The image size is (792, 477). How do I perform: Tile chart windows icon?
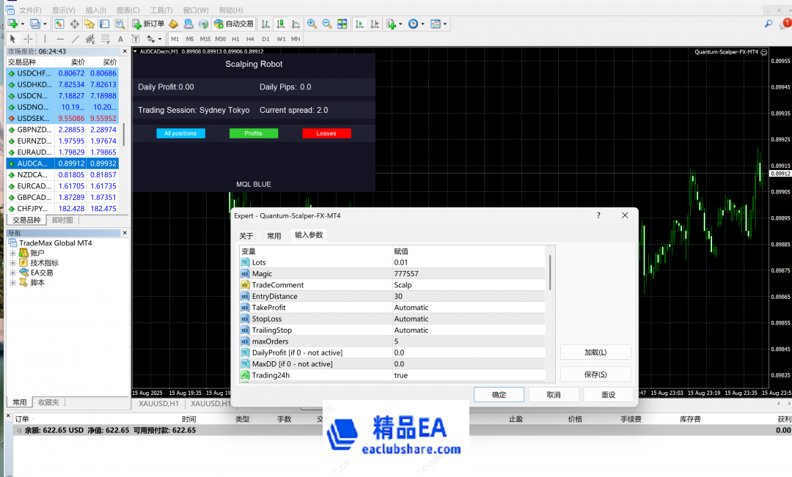coord(342,23)
